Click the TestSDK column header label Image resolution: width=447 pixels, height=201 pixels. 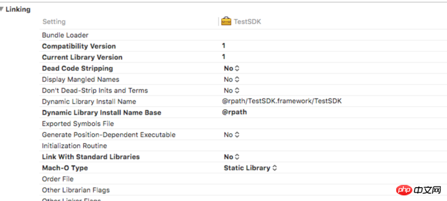pos(248,22)
